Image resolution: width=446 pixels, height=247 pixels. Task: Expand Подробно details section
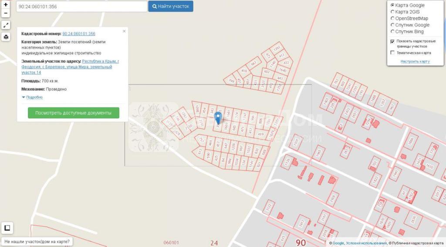click(32, 97)
